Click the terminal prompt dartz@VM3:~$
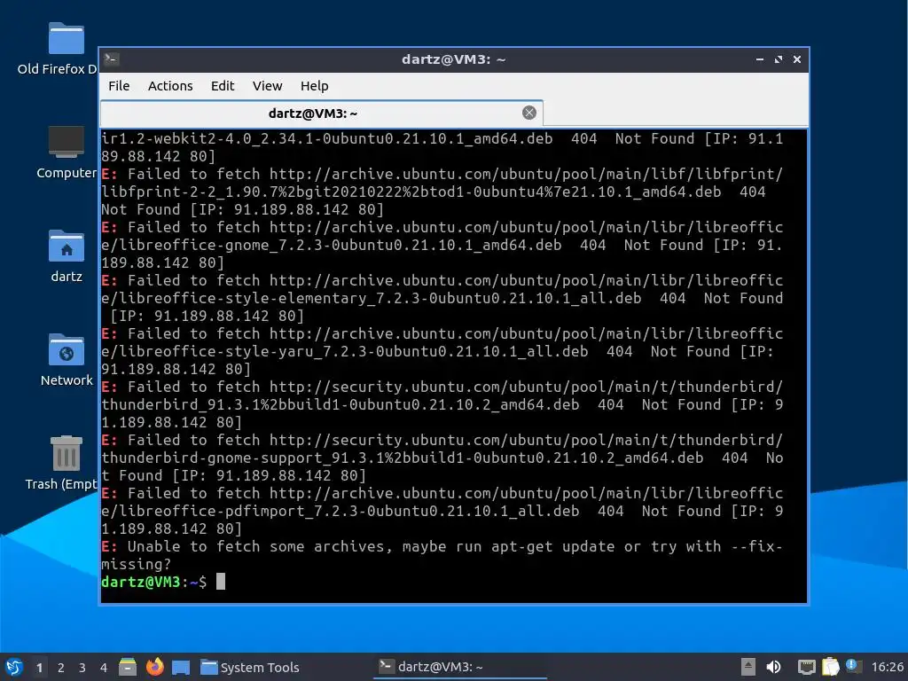This screenshot has width=908, height=681. tap(153, 582)
